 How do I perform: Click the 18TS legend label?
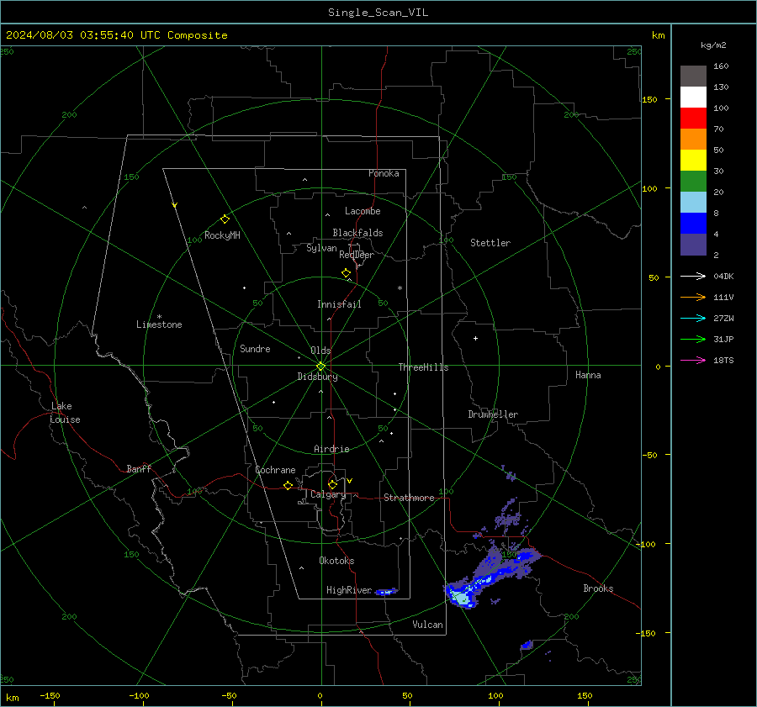click(723, 360)
